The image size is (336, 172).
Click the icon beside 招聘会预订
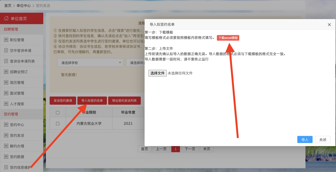point(6,72)
